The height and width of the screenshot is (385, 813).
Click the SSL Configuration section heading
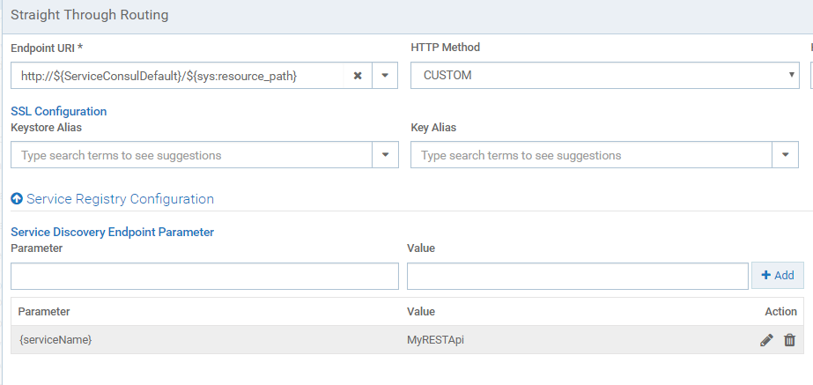click(x=58, y=112)
